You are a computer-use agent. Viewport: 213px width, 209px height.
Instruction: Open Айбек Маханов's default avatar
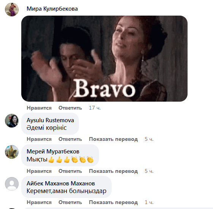[12, 183]
